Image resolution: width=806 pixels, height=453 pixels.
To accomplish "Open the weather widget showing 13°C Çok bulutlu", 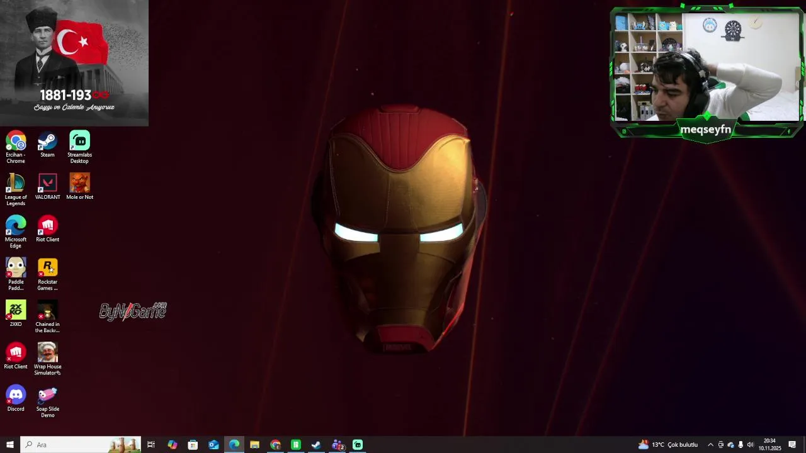I will [x=667, y=445].
